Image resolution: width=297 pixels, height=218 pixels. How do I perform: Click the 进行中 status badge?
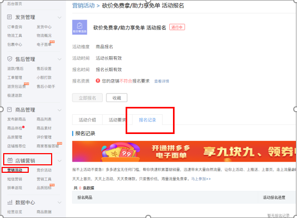point(177,27)
